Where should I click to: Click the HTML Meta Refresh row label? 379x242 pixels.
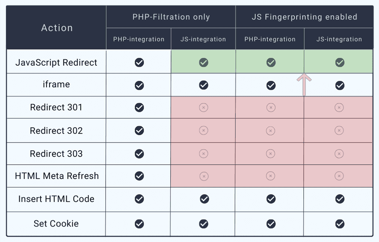[56, 176]
